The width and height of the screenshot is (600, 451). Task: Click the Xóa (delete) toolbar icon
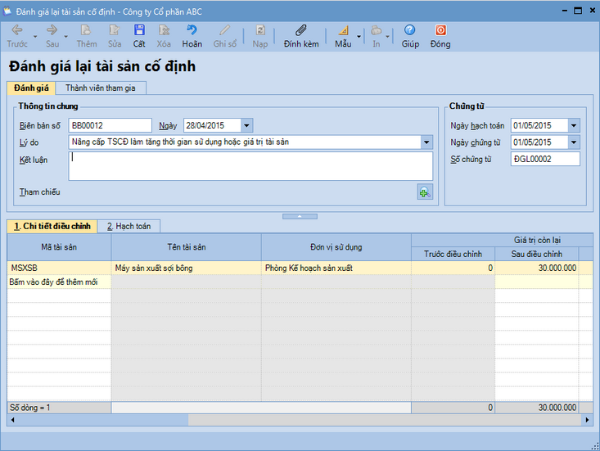coord(164,30)
